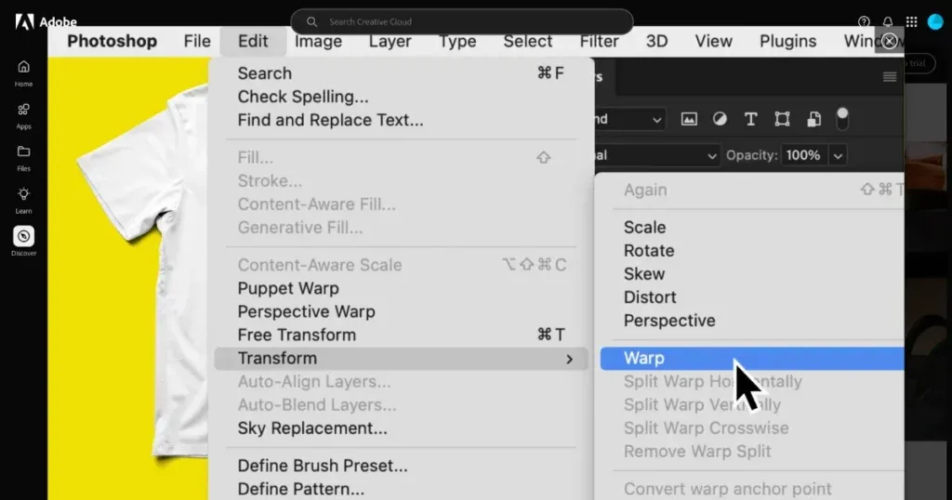The image size is (952, 500).
Task: Filter layers by pixel image icon
Action: pyautogui.click(x=689, y=119)
